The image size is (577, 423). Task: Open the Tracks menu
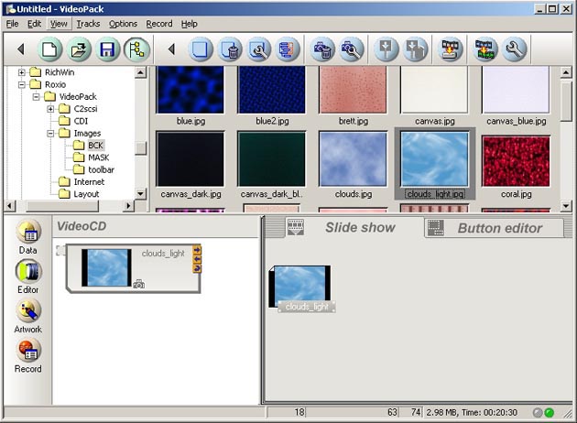(x=88, y=23)
